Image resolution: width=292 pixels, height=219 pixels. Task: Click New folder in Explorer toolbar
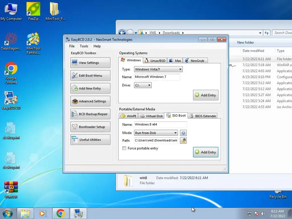click(246, 42)
